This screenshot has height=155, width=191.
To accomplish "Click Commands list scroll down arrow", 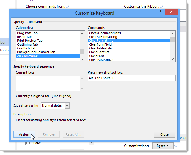I will (172, 59).
